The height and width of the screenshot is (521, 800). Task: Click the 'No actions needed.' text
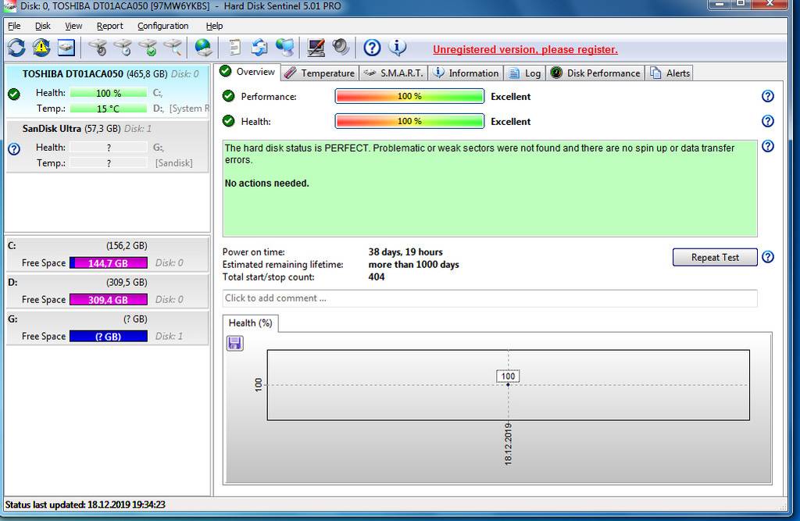pyautogui.click(x=267, y=184)
